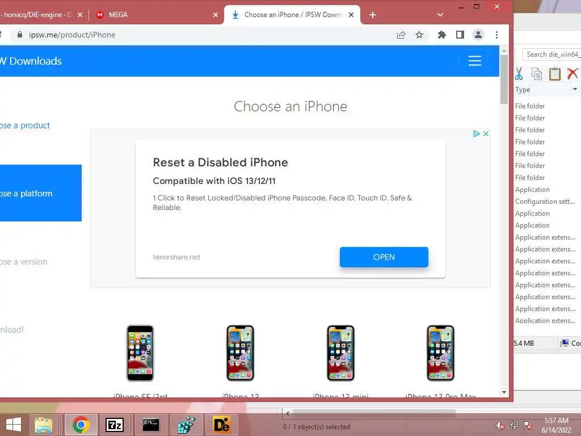Click the AdChoices triangle icon
Image resolution: width=581 pixels, height=436 pixels.
477,133
